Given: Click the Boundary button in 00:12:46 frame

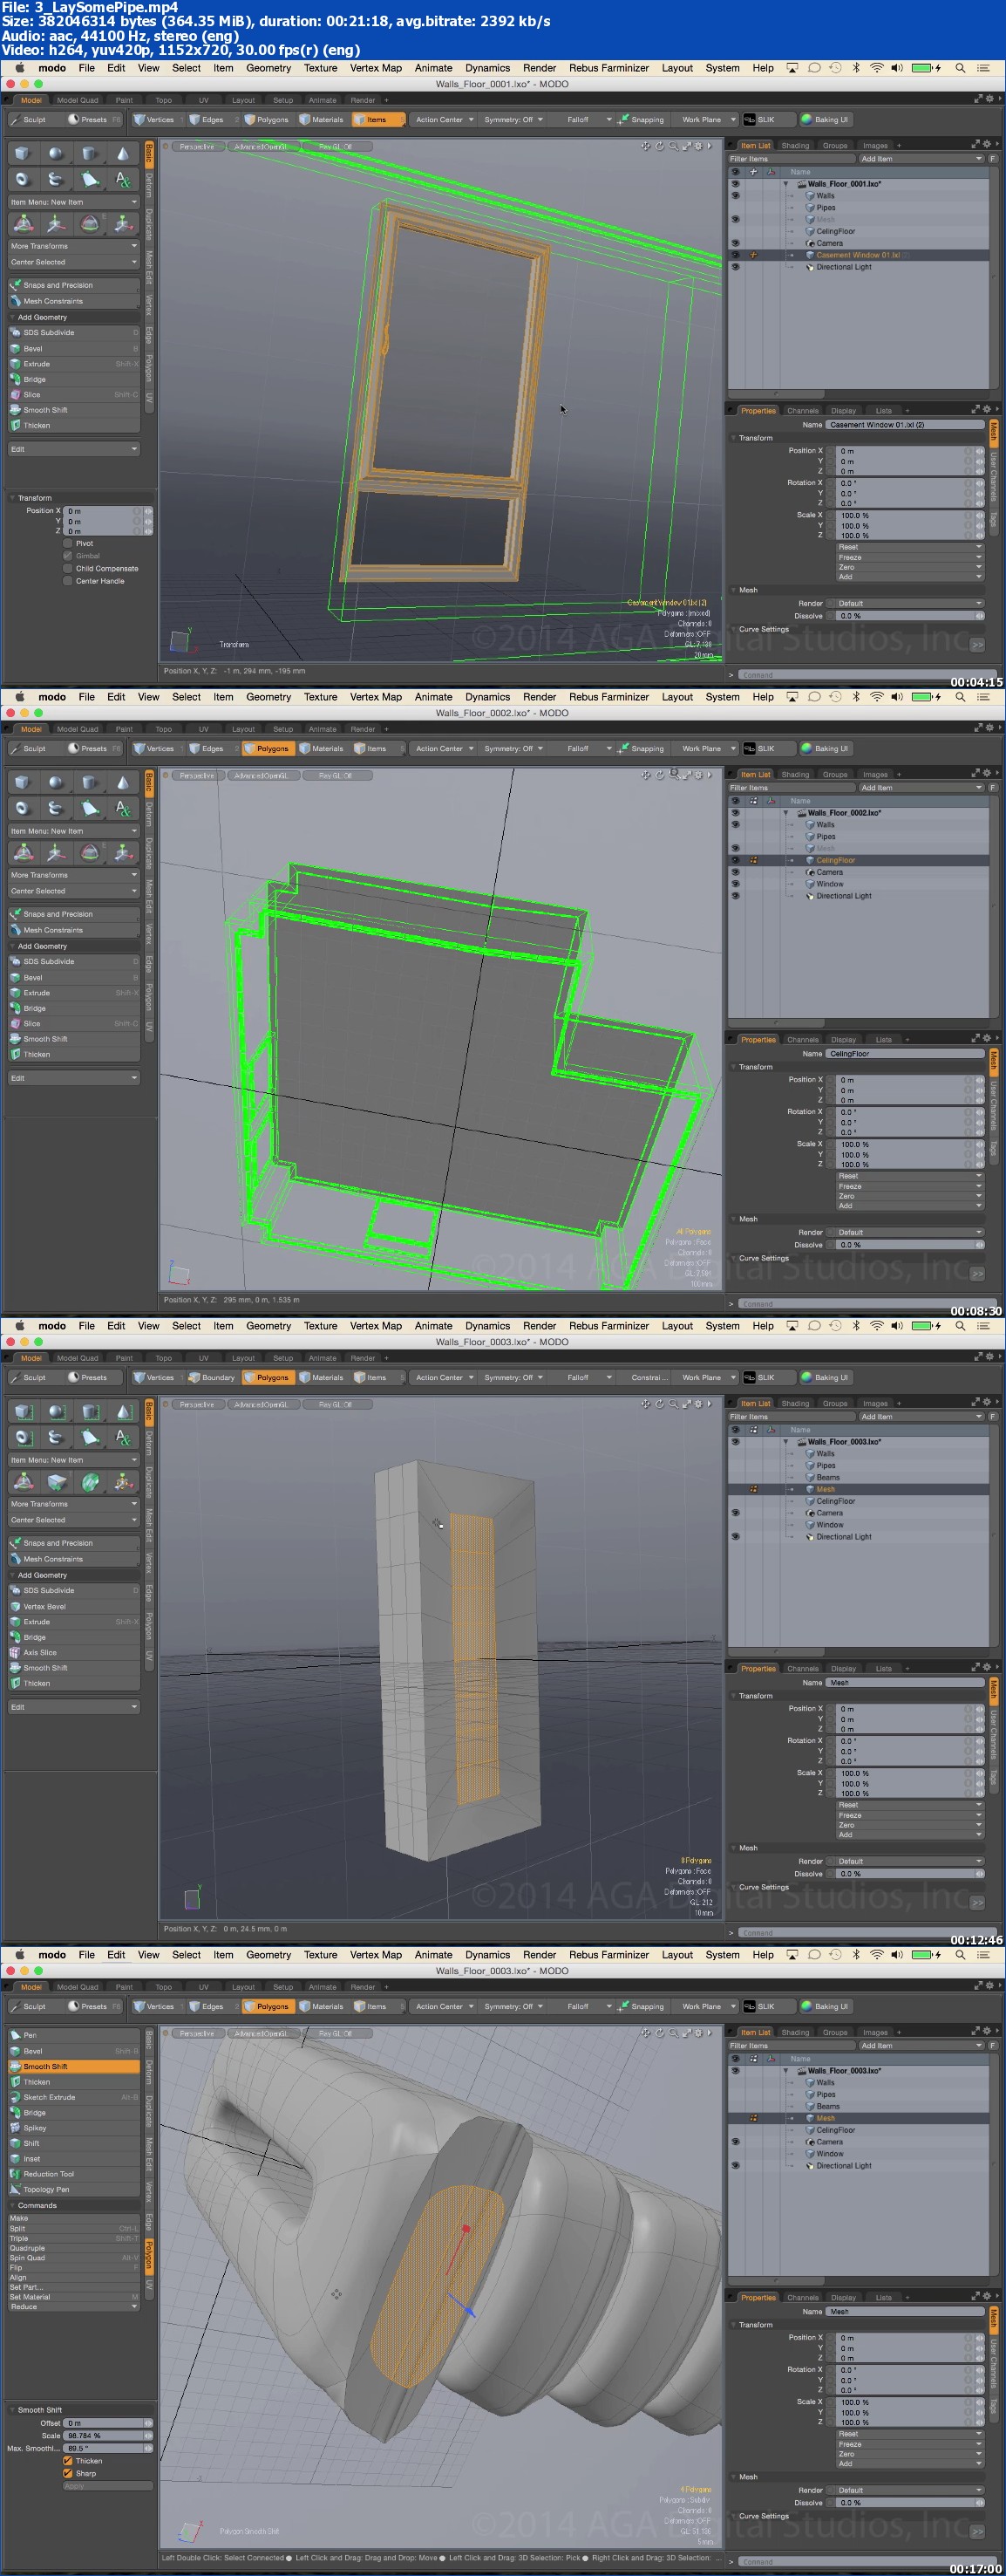Looking at the screenshot, I should pyautogui.click(x=212, y=1377).
